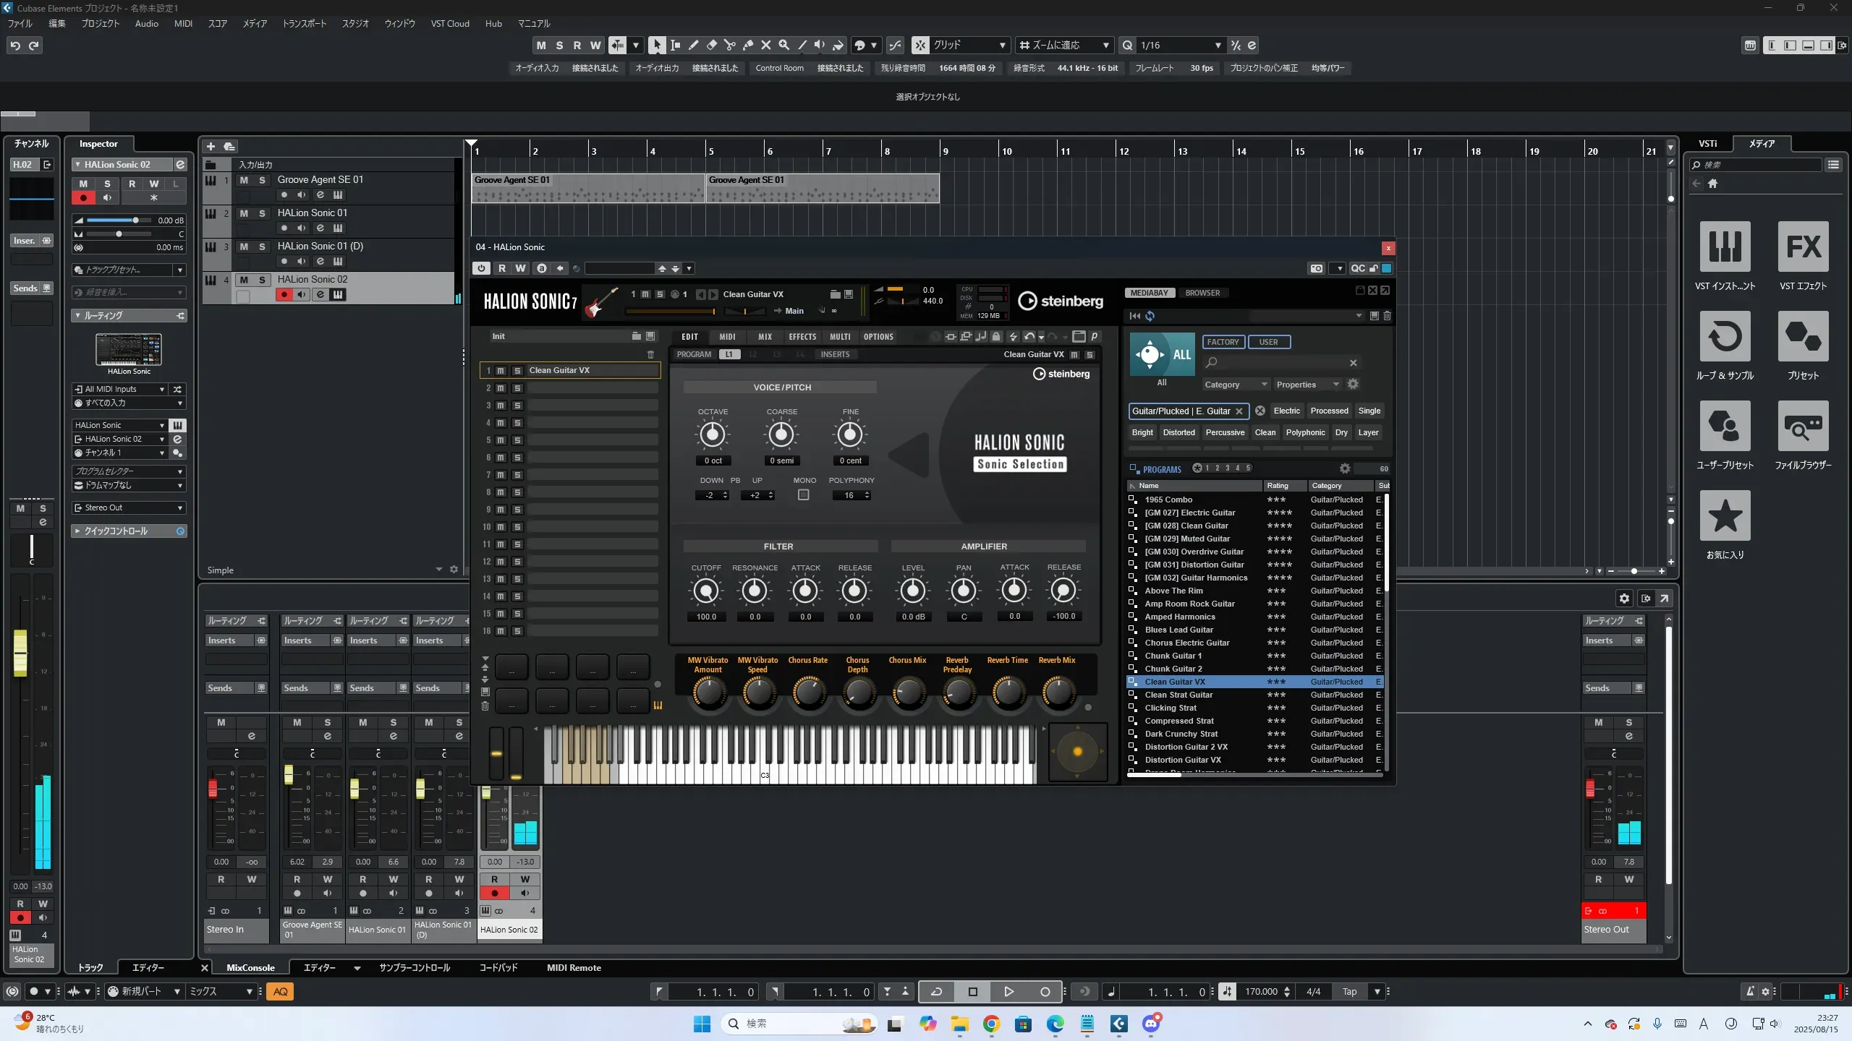Mute the Groove Agent SE 01 track
This screenshot has width=1852, height=1041.
click(244, 180)
